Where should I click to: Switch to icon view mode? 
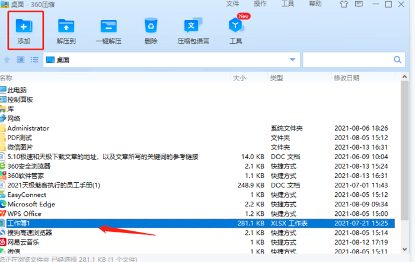(21, 60)
